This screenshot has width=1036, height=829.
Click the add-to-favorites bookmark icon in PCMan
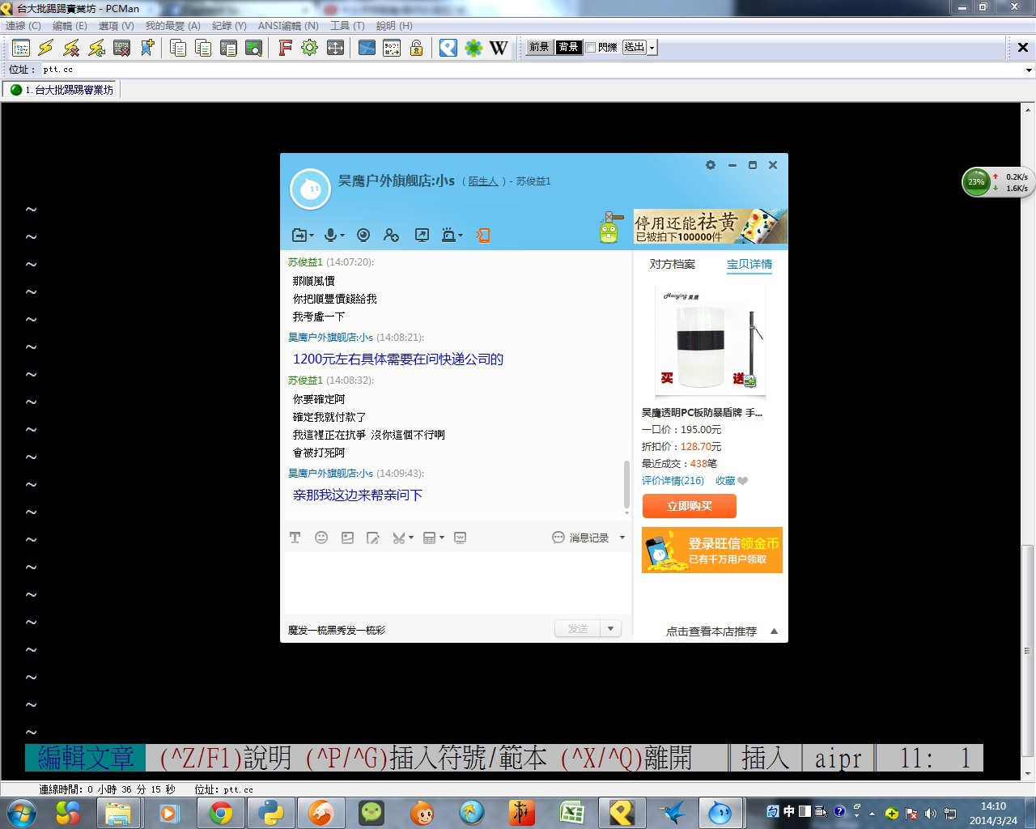coord(147,48)
